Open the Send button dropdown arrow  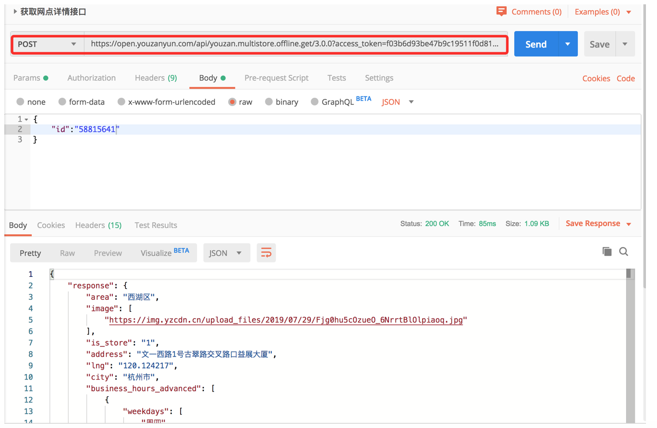pos(568,44)
